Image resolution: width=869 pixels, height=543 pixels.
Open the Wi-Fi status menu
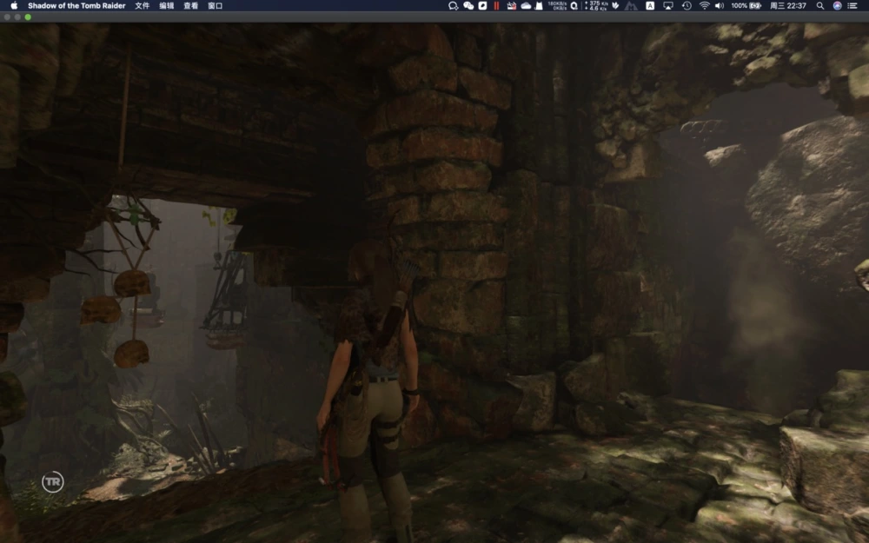point(705,5)
